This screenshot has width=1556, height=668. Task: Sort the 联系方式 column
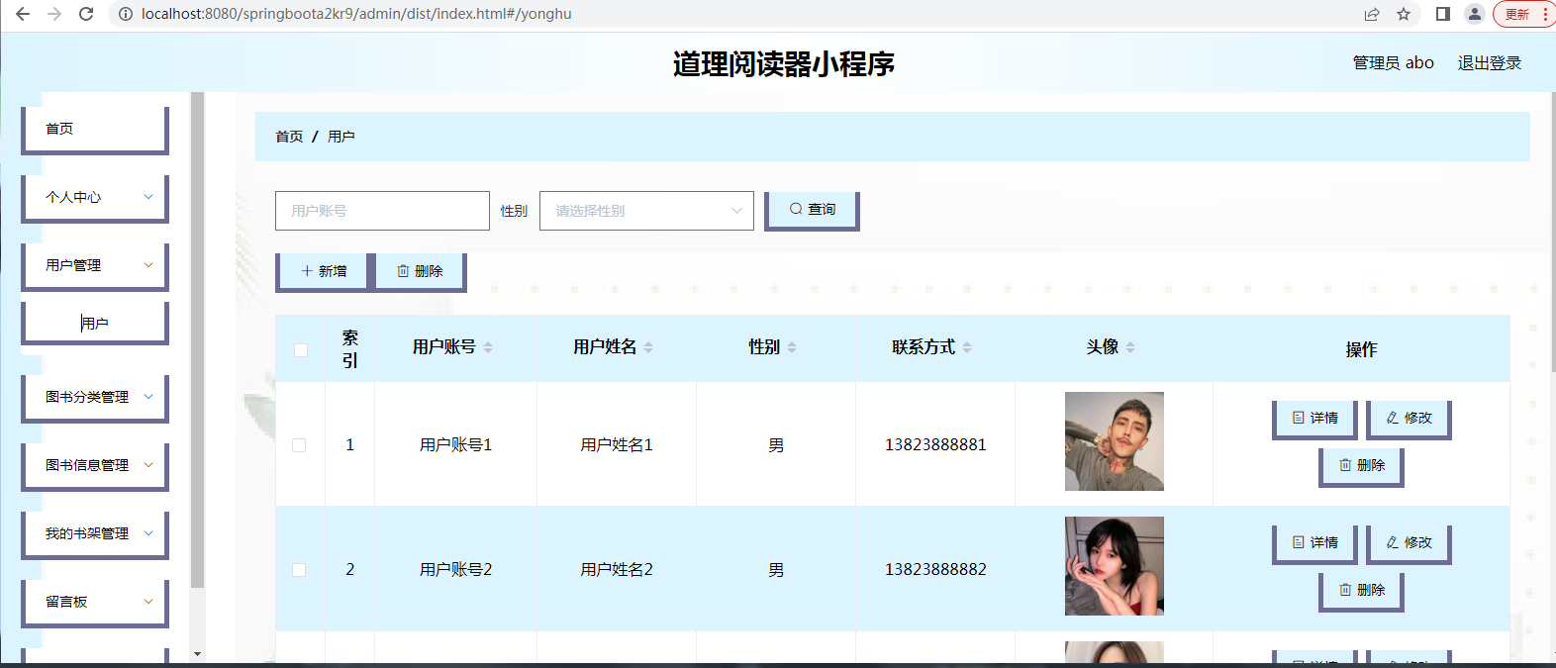click(x=967, y=347)
